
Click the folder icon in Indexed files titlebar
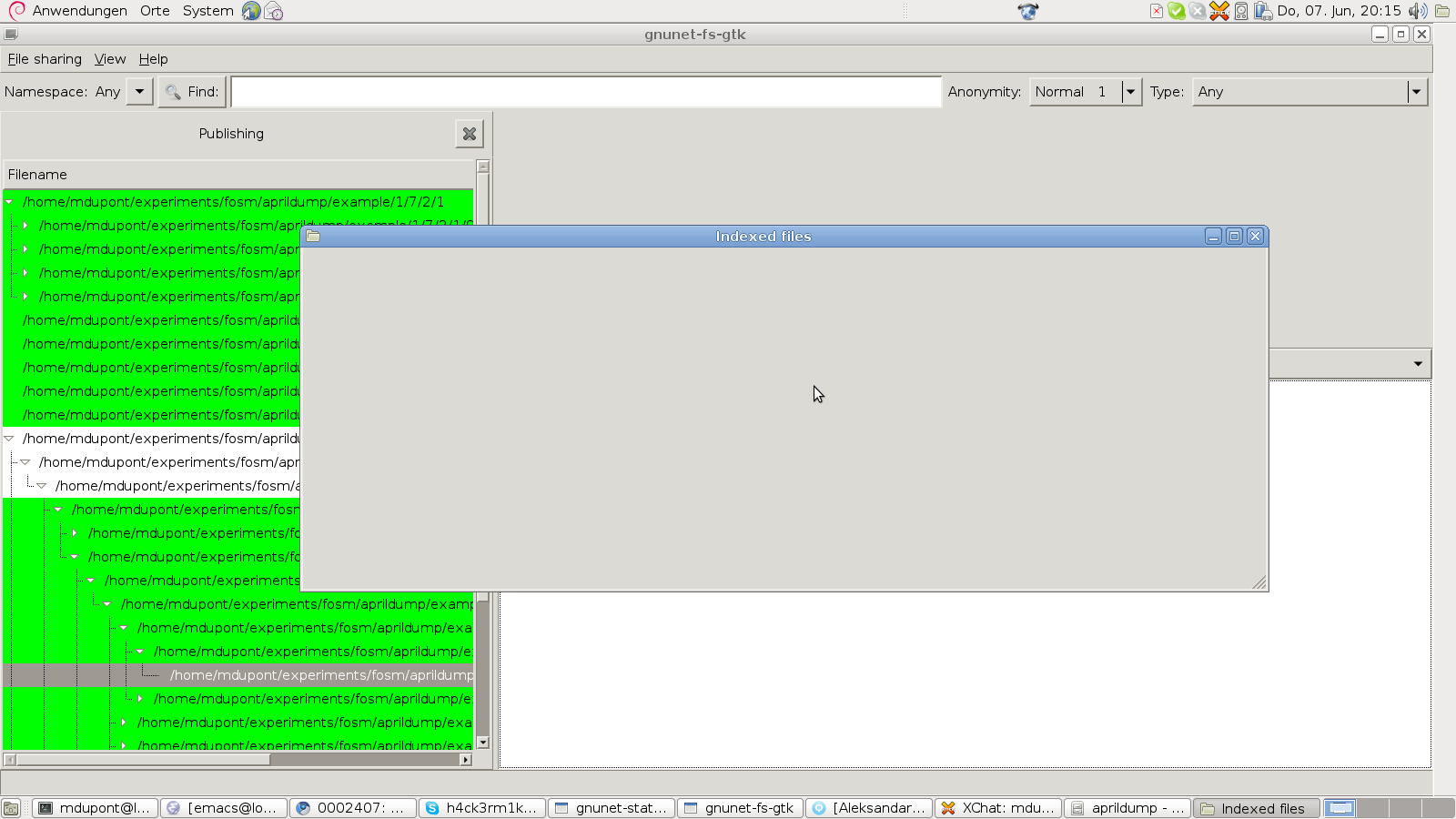coord(313,236)
